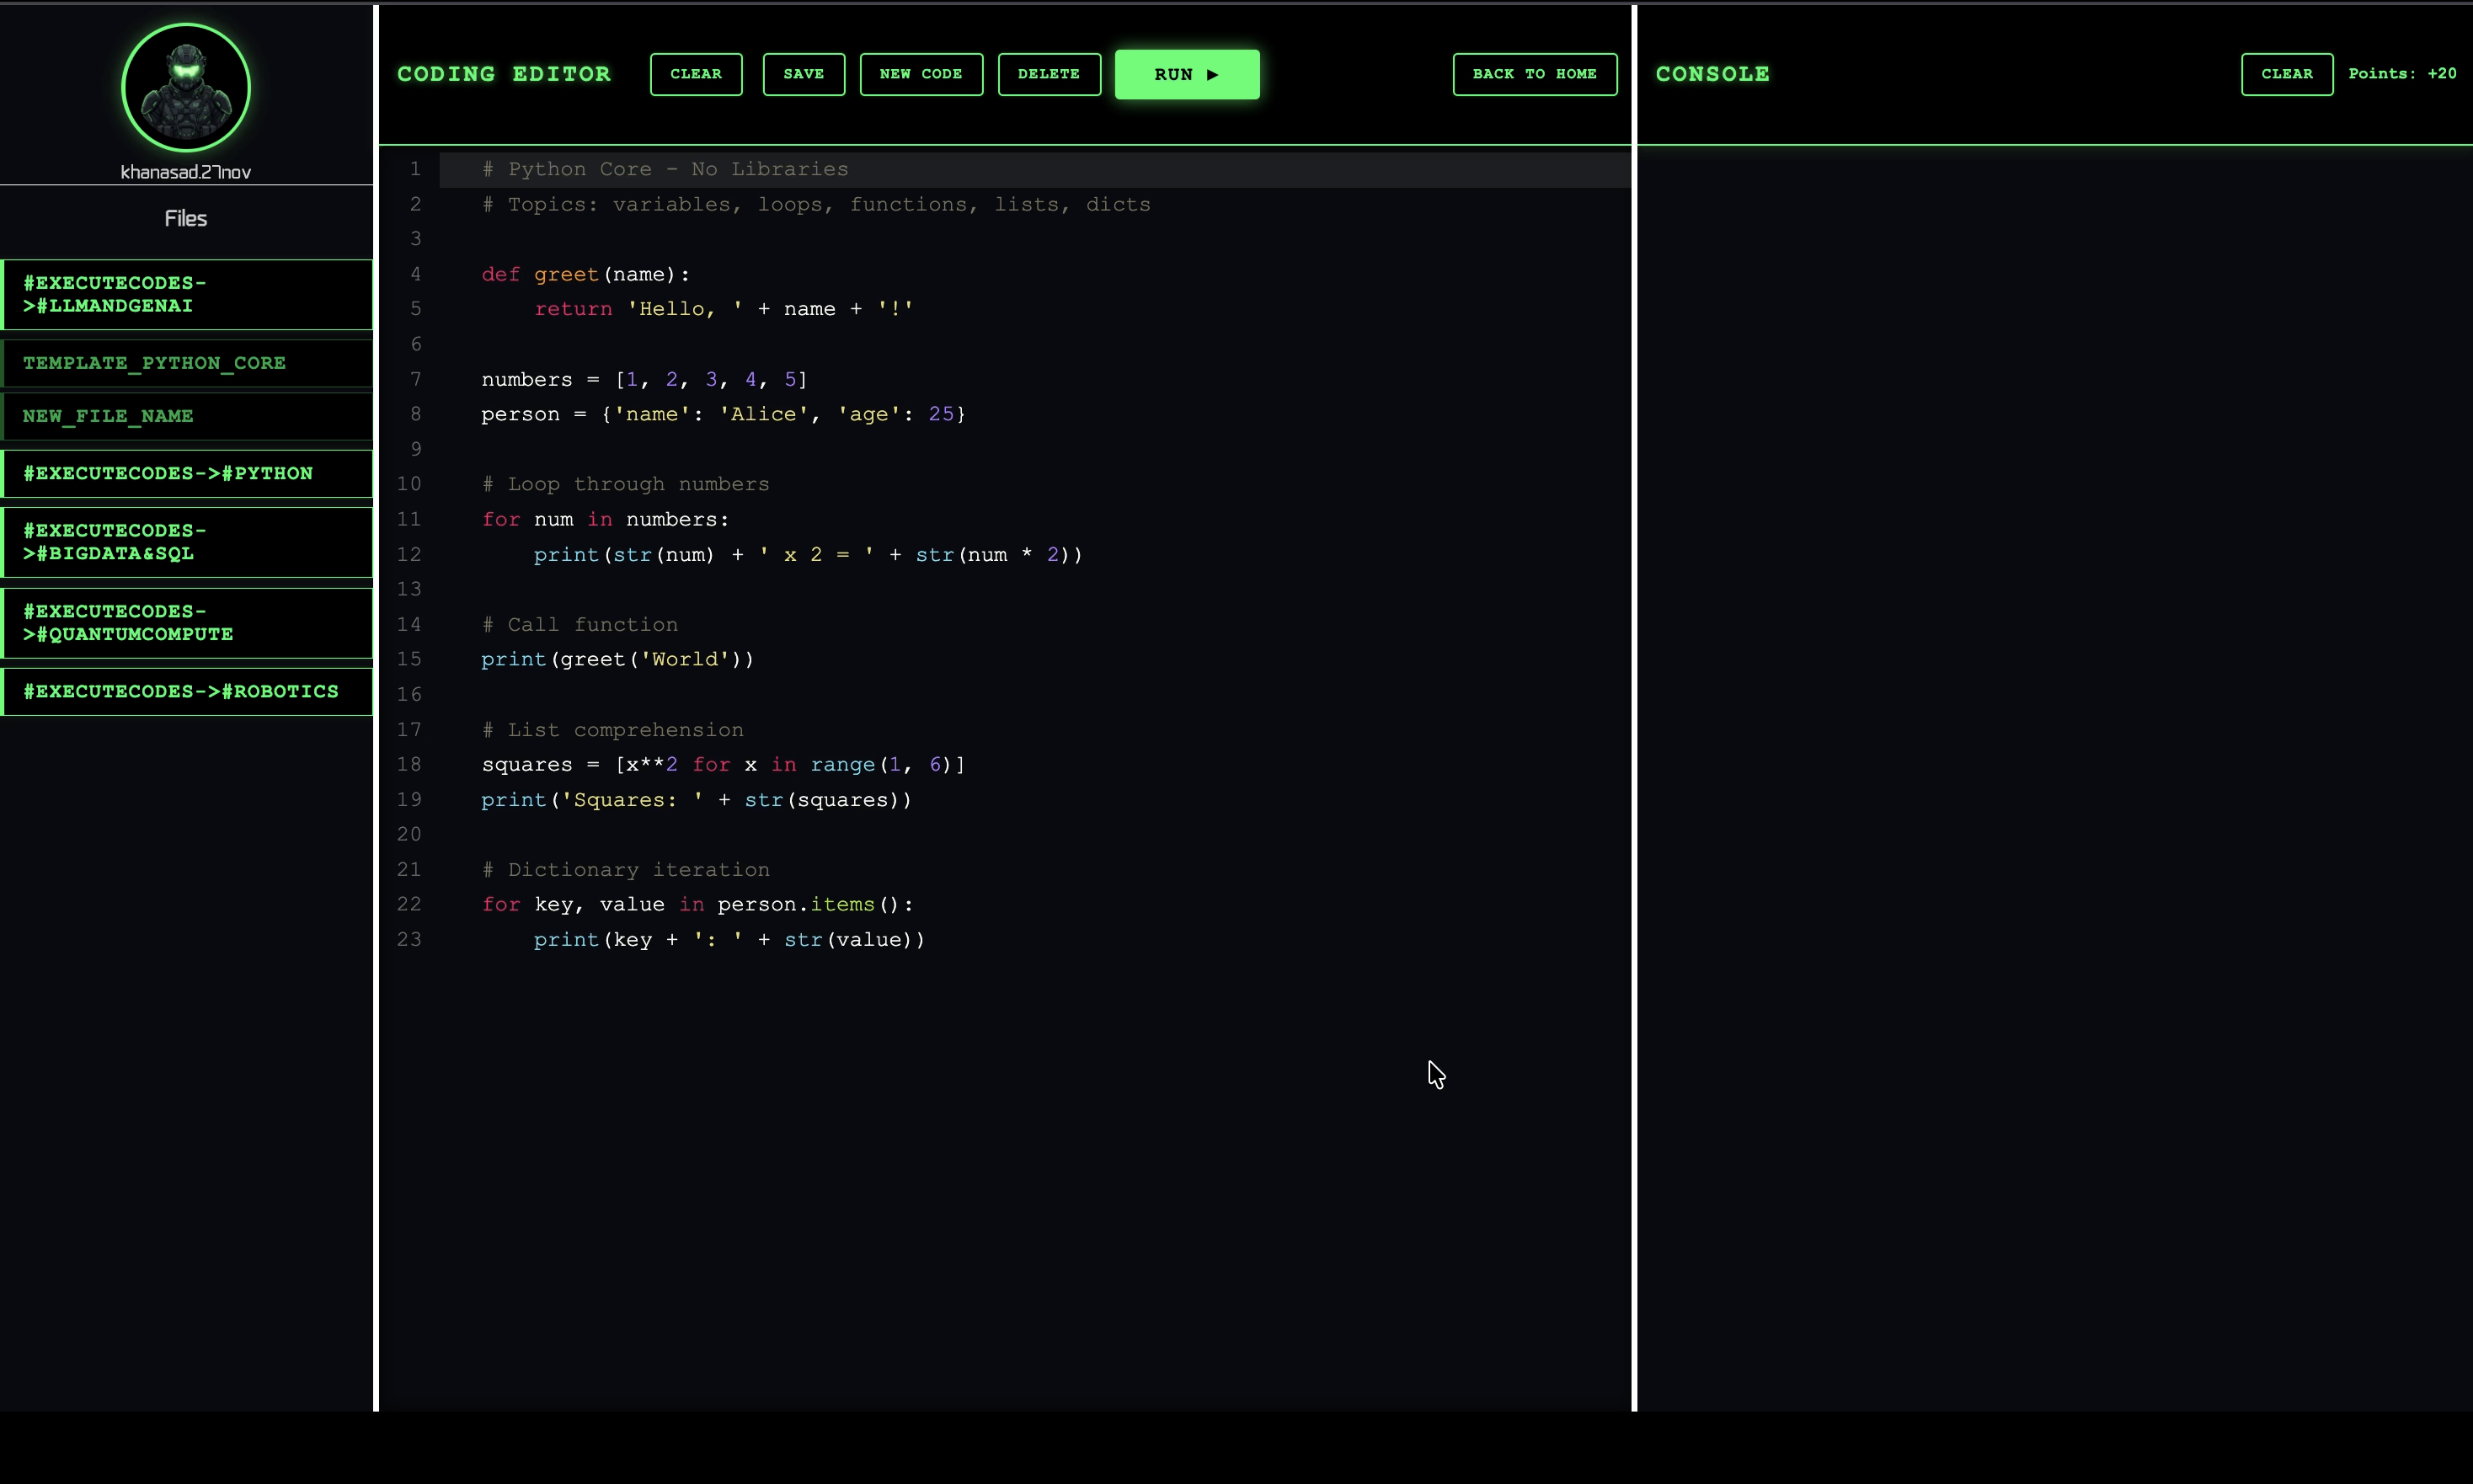Click the '# Call function' comment

580,624
